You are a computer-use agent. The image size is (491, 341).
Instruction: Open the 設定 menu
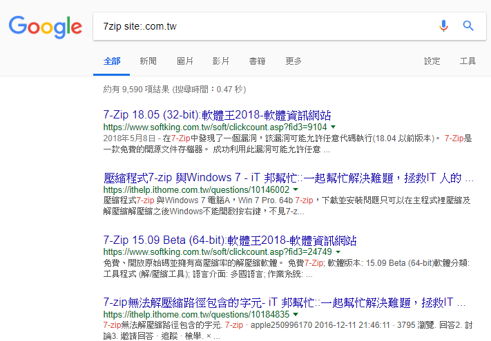click(432, 61)
